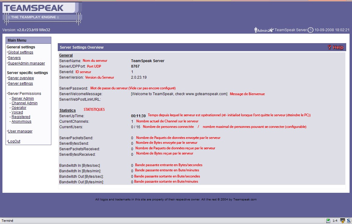Screen dimensions: 352x224
Task: View Operator permissions
Action: [x=19, y=108]
